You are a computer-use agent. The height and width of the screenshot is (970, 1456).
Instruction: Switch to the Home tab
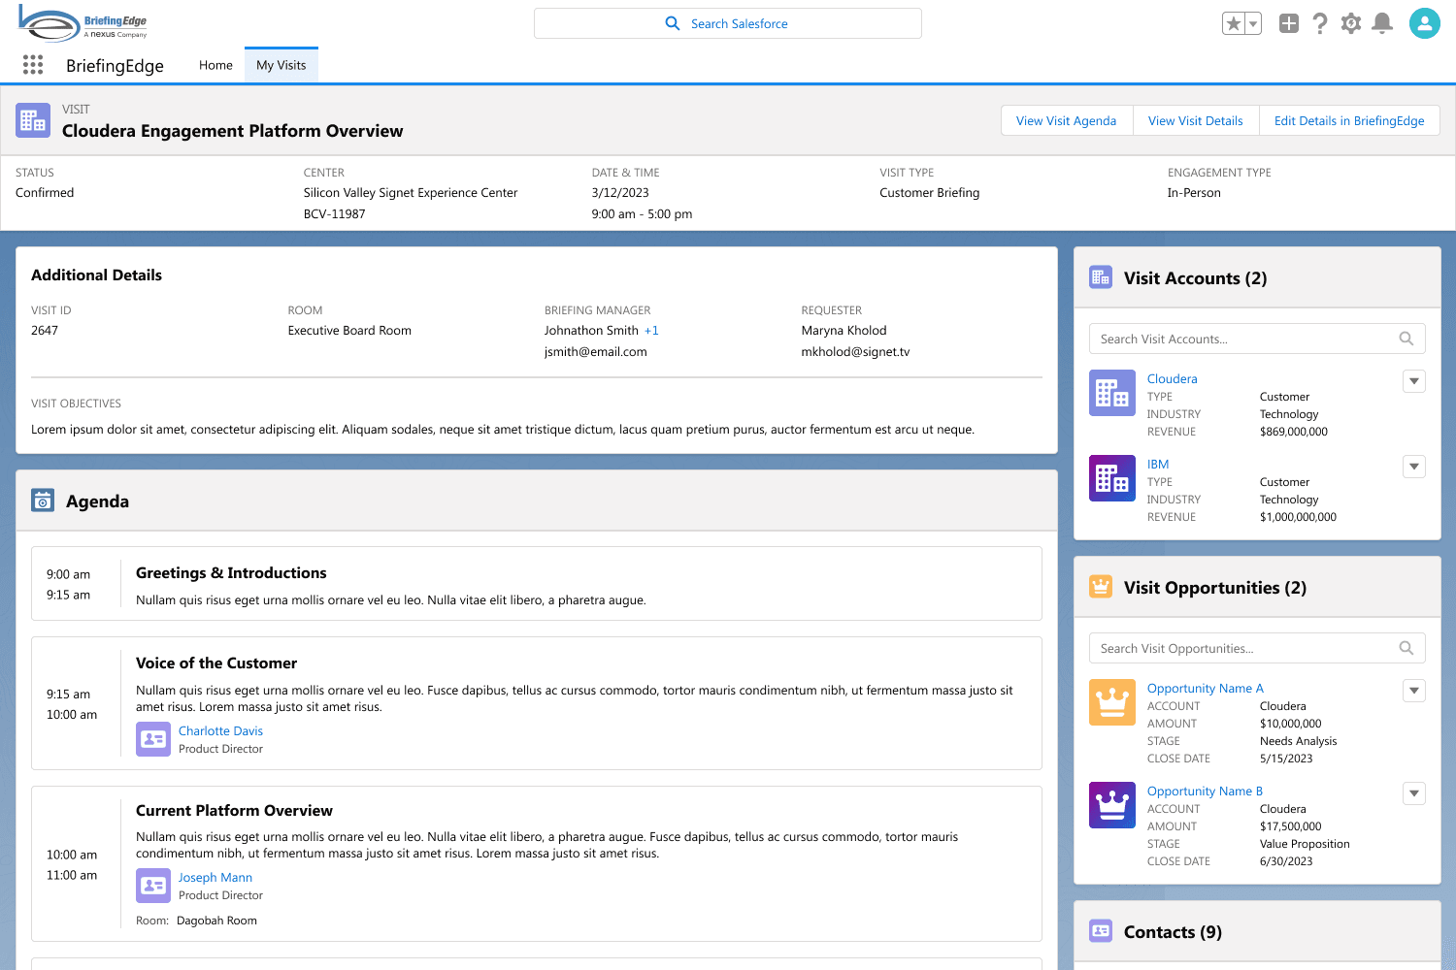click(x=215, y=65)
